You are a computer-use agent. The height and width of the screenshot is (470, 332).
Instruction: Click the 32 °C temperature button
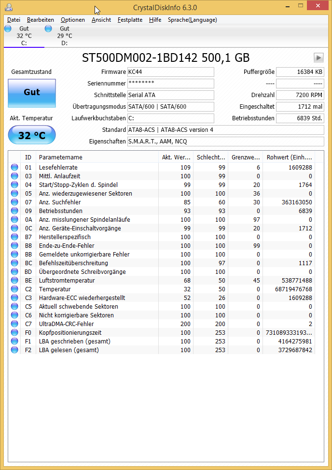[32, 135]
